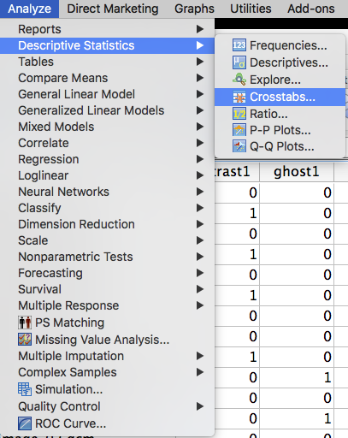Select Simulation... menu entry
The width and height of the screenshot is (348, 438).
pos(107,389)
